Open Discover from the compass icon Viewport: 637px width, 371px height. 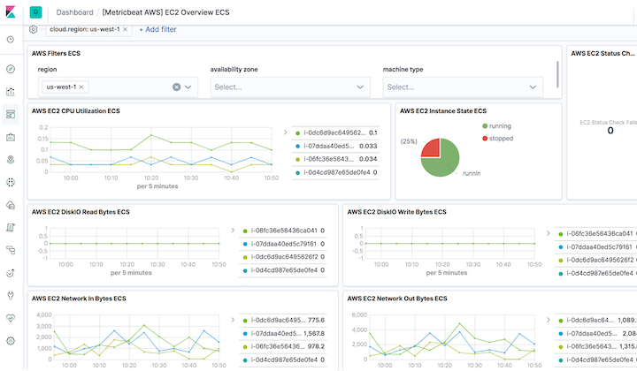coord(11,69)
